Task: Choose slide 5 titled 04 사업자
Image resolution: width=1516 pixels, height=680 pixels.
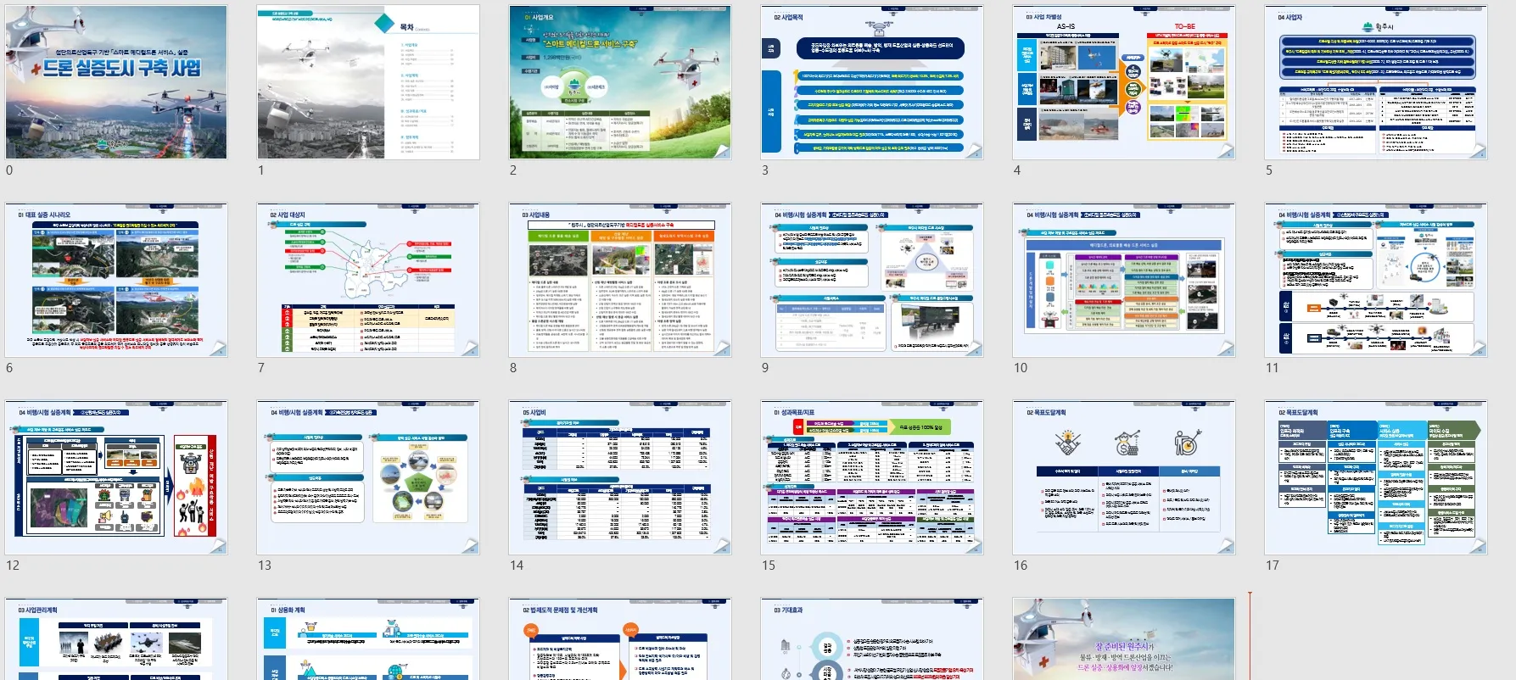Action: click(x=1375, y=82)
